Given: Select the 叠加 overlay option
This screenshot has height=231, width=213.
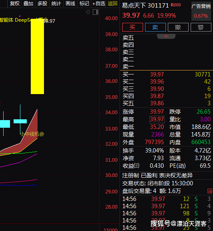Looking at the screenshot, I should (x=28, y=3).
